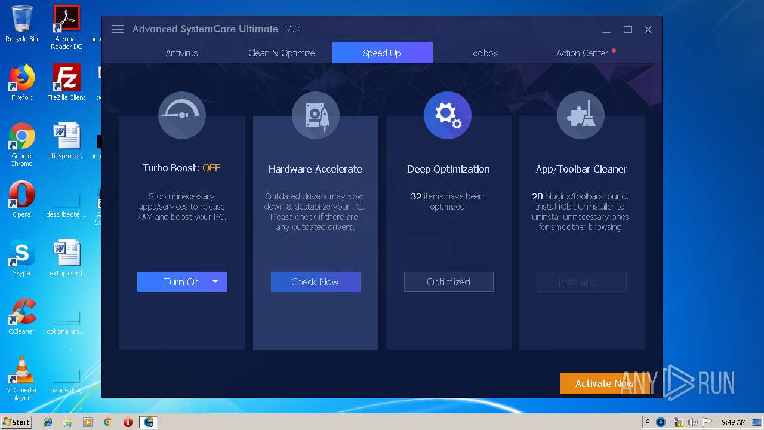
Task: Click the '32 items have been optimized' text
Action: point(448,201)
